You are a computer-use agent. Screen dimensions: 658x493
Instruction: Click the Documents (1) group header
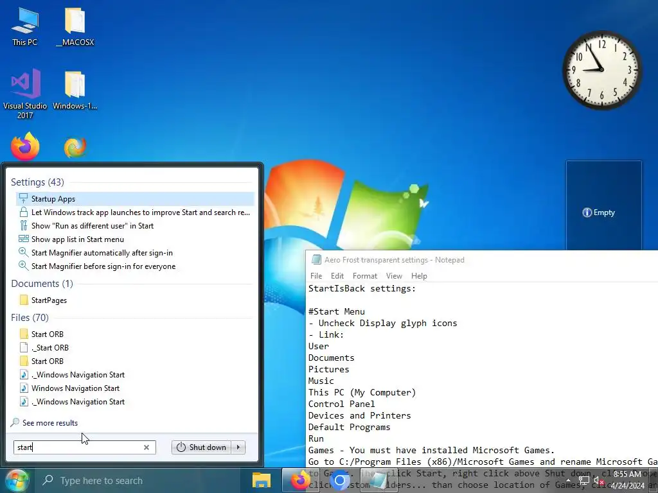coord(42,283)
